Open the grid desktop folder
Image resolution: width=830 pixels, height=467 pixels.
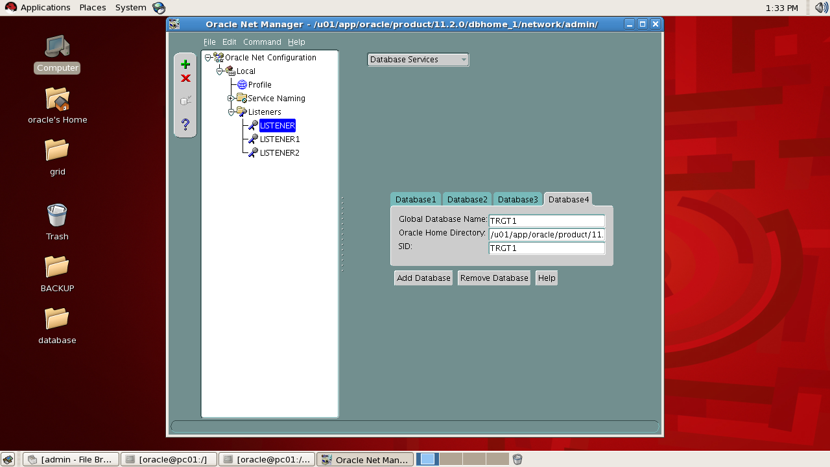[57, 157]
